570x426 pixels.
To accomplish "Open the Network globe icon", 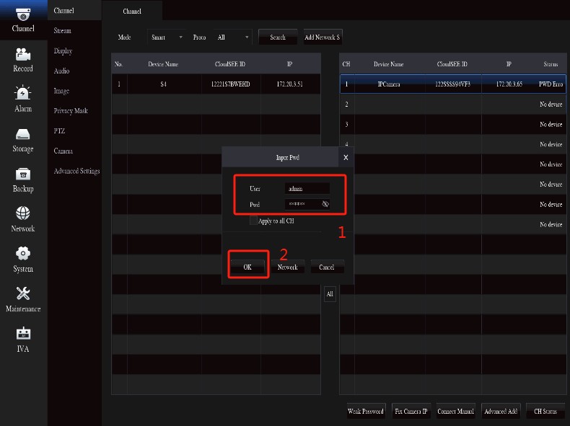I will [x=23, y=214].
